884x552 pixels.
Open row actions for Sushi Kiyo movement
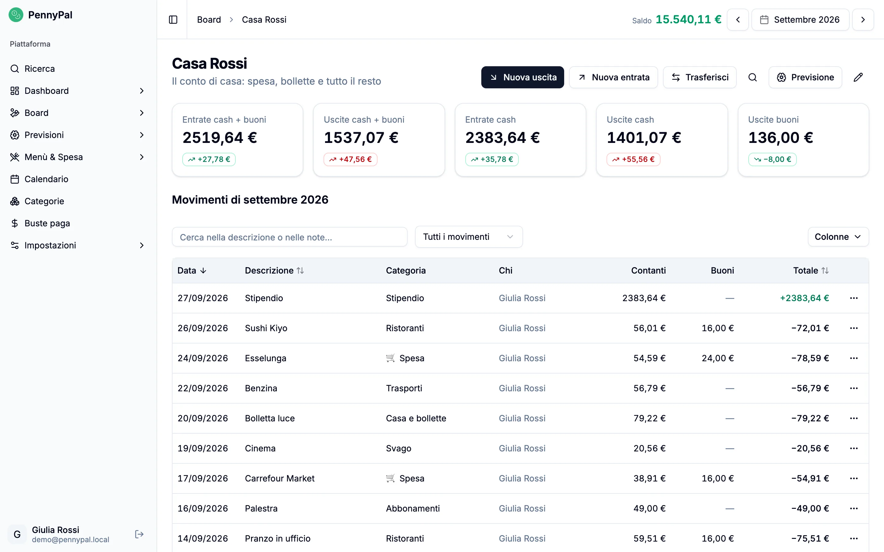point(854,328)
